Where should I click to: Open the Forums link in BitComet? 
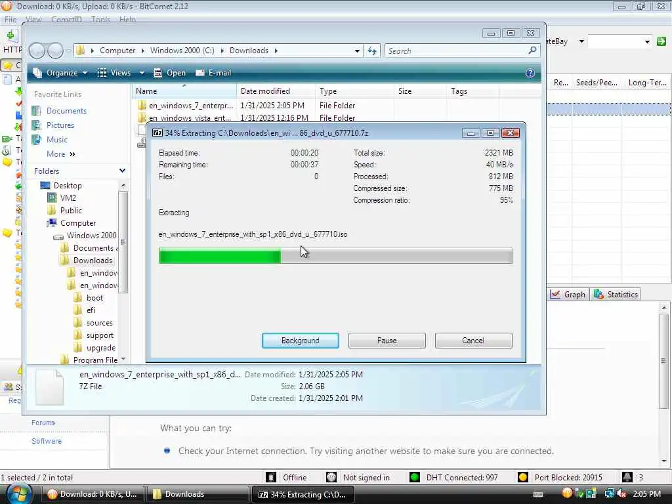tap(43, 423)
